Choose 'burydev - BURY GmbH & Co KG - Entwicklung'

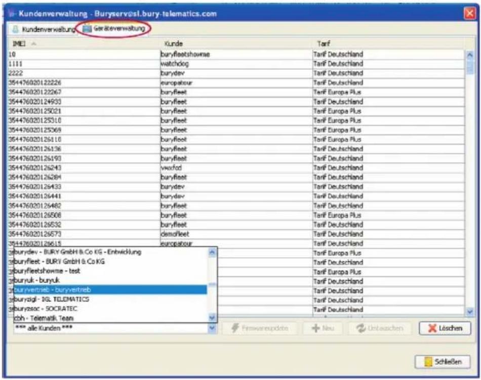coord(110,252)
